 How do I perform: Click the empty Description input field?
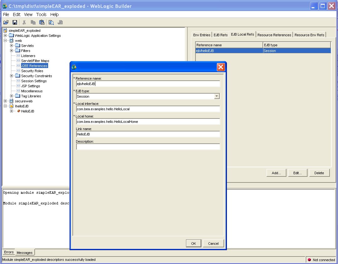tap(148, 147)
